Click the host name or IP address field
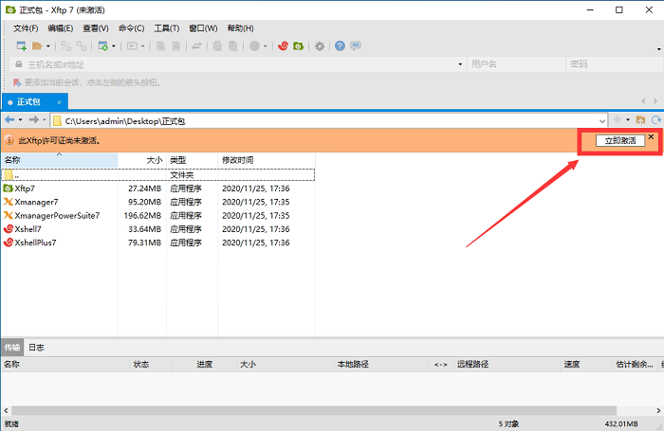The image size is (664, 431). point(237,64)
